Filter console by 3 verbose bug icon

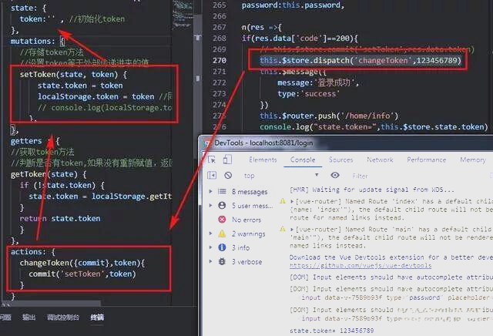tap(222, 261)
